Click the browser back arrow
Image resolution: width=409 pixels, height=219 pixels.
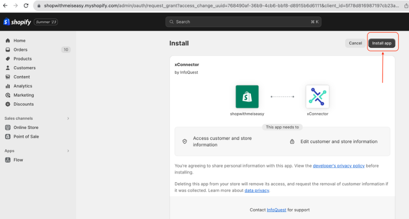5,5
